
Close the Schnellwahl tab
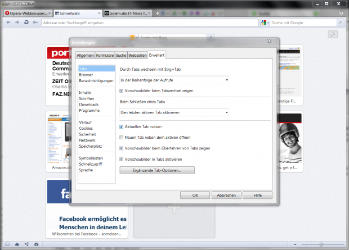pyautogui.click(x=100, y=13)
